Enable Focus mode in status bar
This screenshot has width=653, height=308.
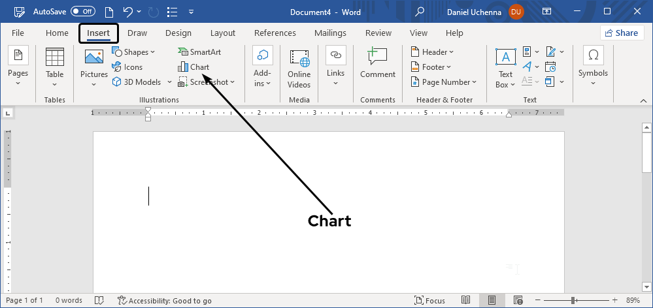coord(430,301)
